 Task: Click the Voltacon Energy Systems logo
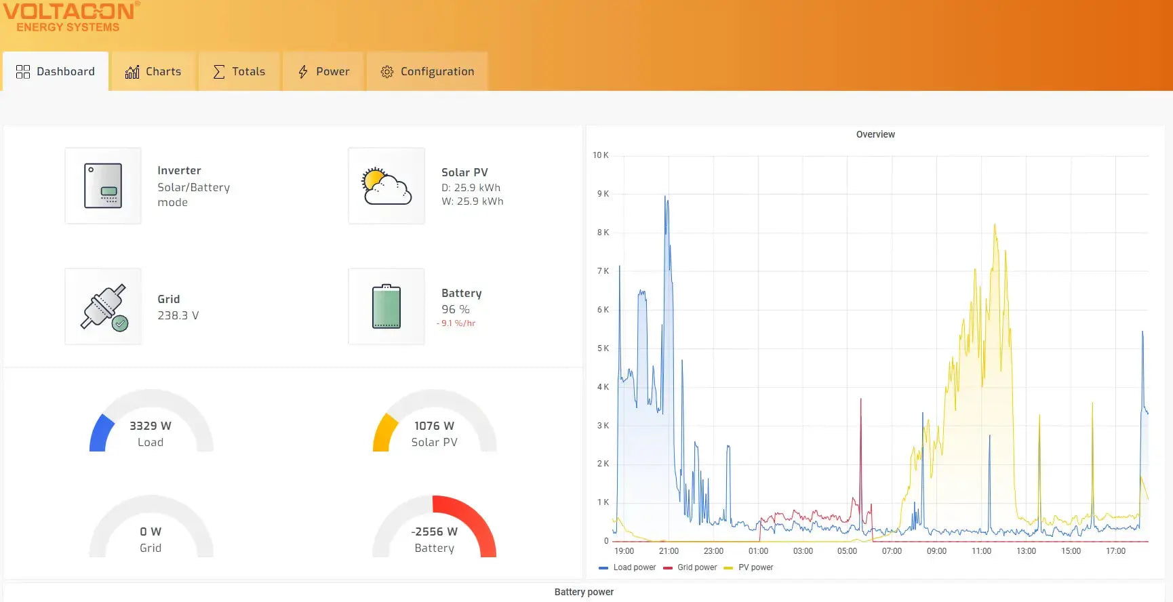[x=70, y=17]
